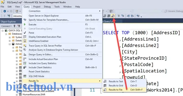Click the SQLCMD Mode icon
Screen dimensions: 183x96
pos(25,76)
